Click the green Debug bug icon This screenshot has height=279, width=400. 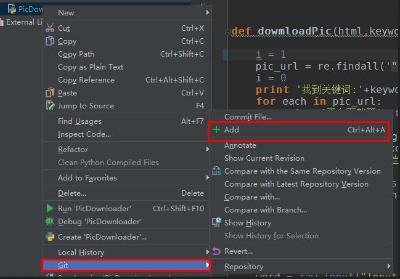pos(49,221)
